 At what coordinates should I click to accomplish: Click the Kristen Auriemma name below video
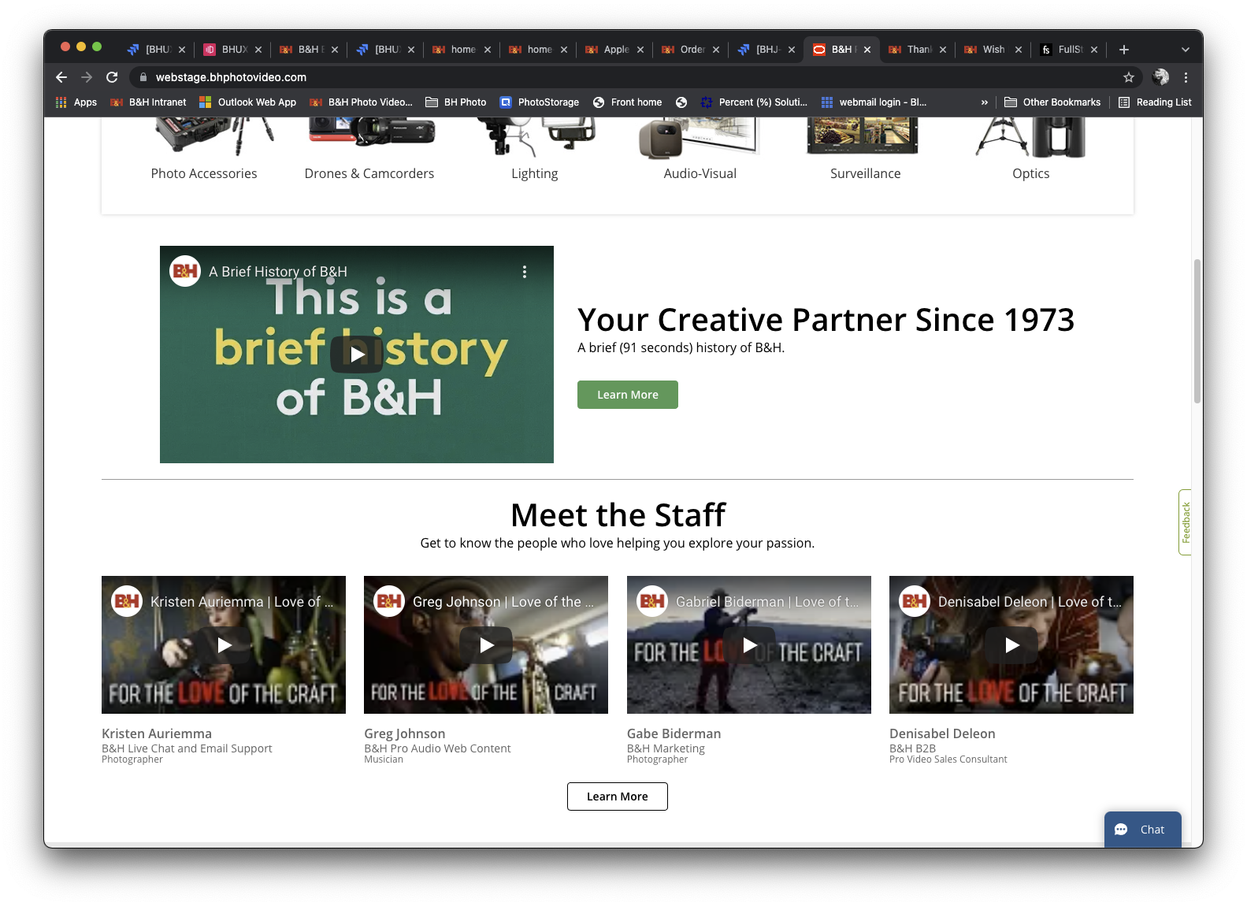coord(157,733)
